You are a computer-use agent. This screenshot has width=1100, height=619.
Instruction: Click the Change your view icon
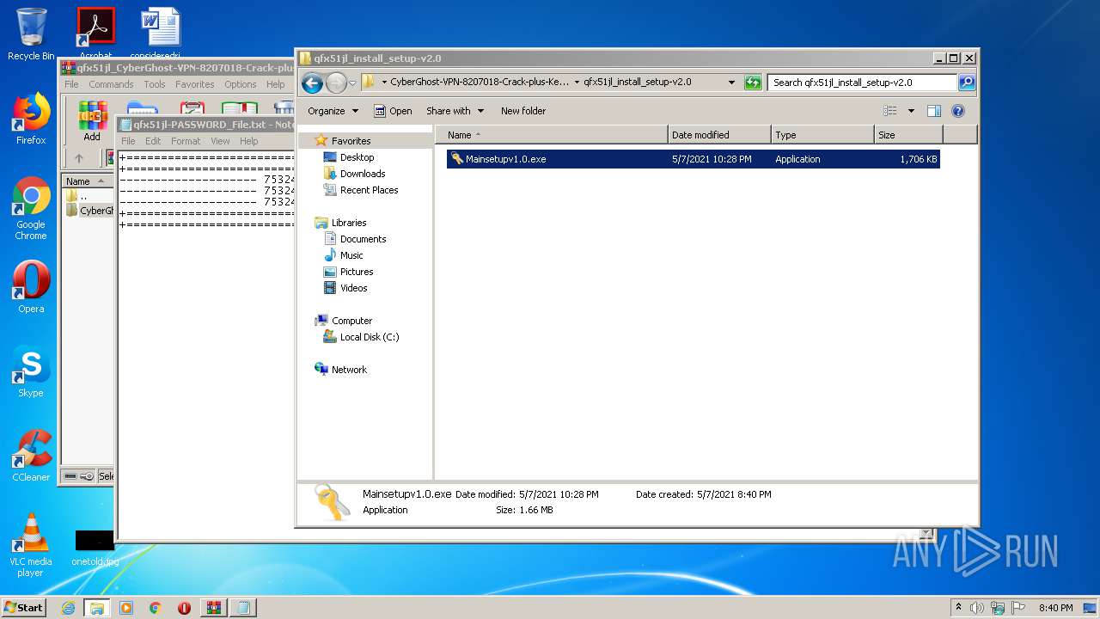pyautogui.click(x=890, y=111)
